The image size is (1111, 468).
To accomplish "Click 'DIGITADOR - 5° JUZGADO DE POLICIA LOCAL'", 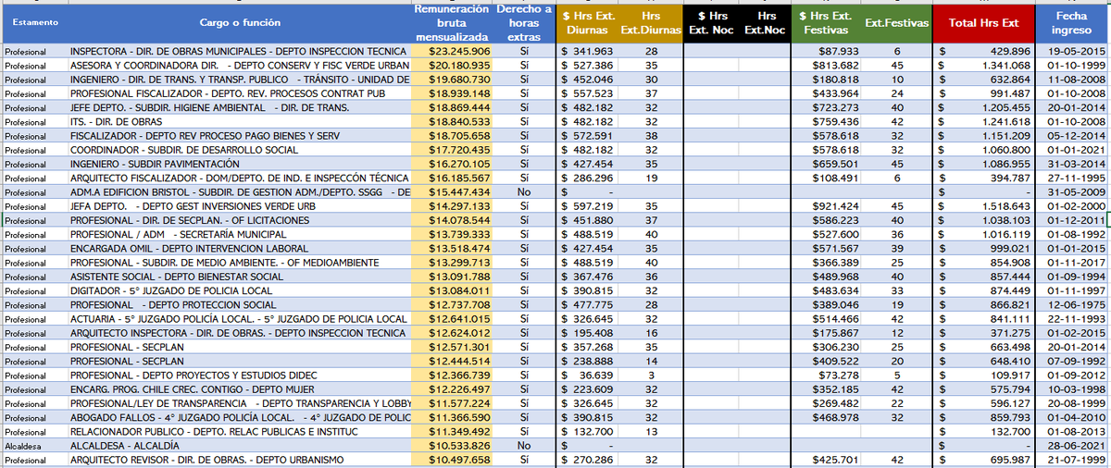I will pos(239,290).
